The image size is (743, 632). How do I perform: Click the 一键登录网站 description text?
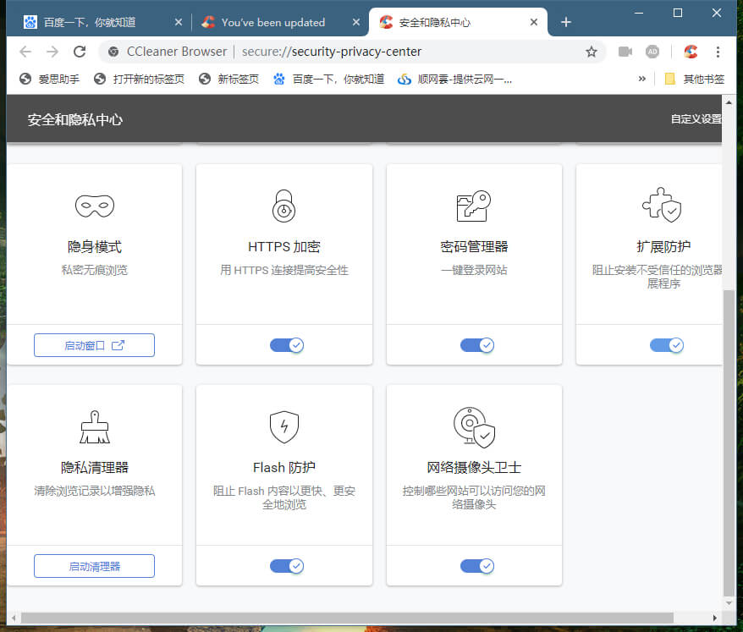pos(474,270)
